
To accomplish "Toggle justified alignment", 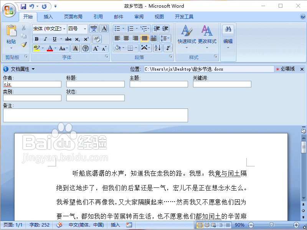I will [x=145, y=38].
